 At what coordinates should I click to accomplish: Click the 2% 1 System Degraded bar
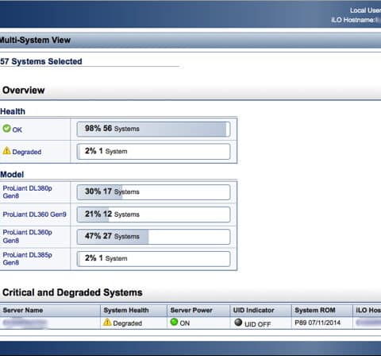tap(153, 152)
